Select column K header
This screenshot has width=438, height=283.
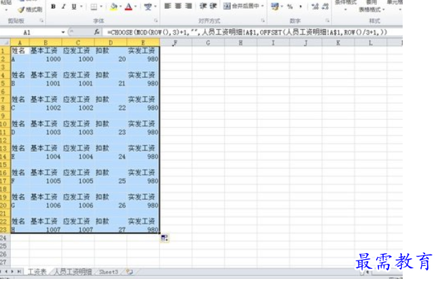338,43
